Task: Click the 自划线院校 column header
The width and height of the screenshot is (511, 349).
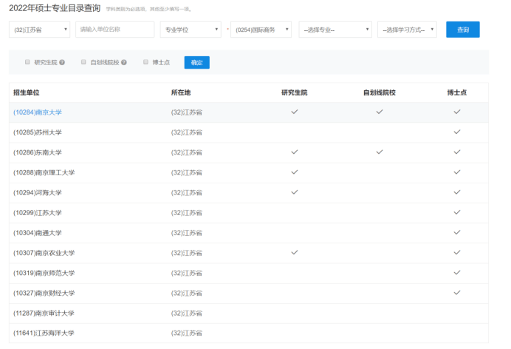Action: click(380, 92)
